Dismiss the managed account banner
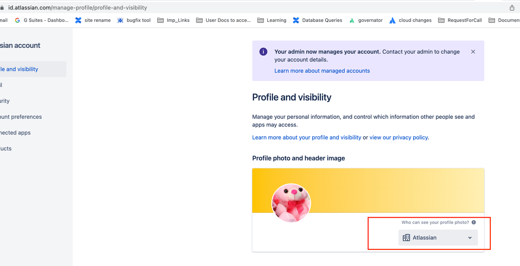520x266 pixels. [473, 52]
